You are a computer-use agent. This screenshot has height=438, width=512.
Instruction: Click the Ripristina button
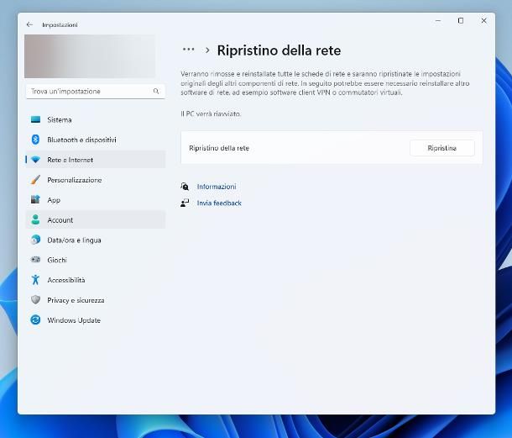pos(441,148)
